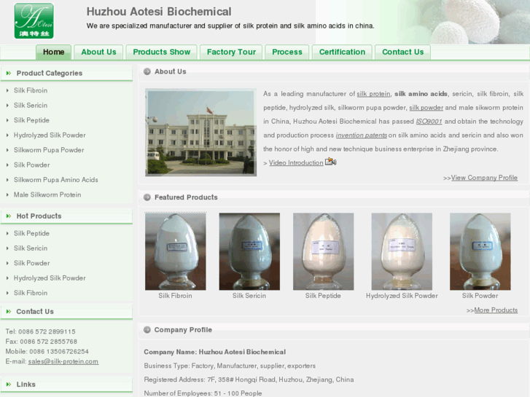Click the green arrows icon by Product Categories
Viewport: 530px width, 397px height.
click(9, 73)
